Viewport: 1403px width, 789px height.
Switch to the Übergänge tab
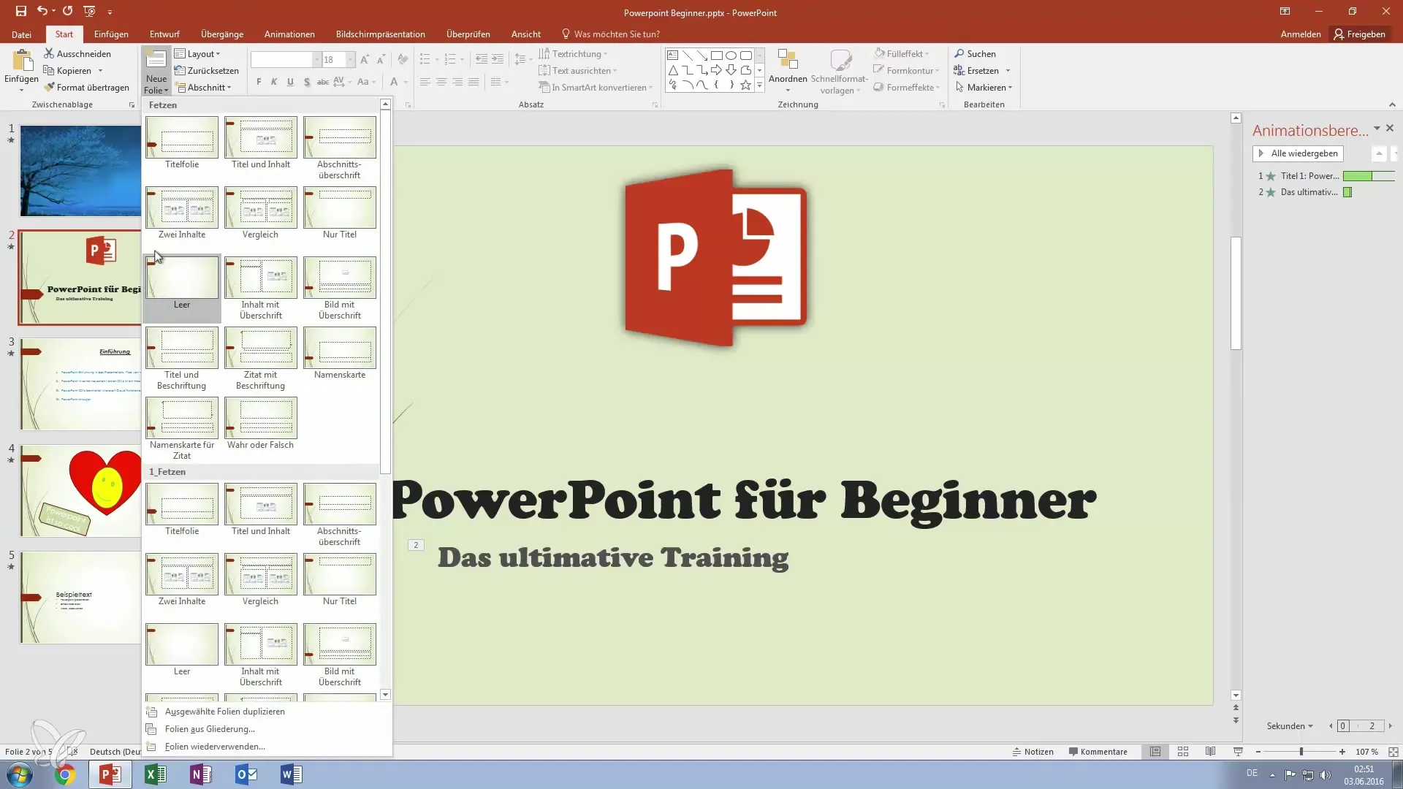222,34
